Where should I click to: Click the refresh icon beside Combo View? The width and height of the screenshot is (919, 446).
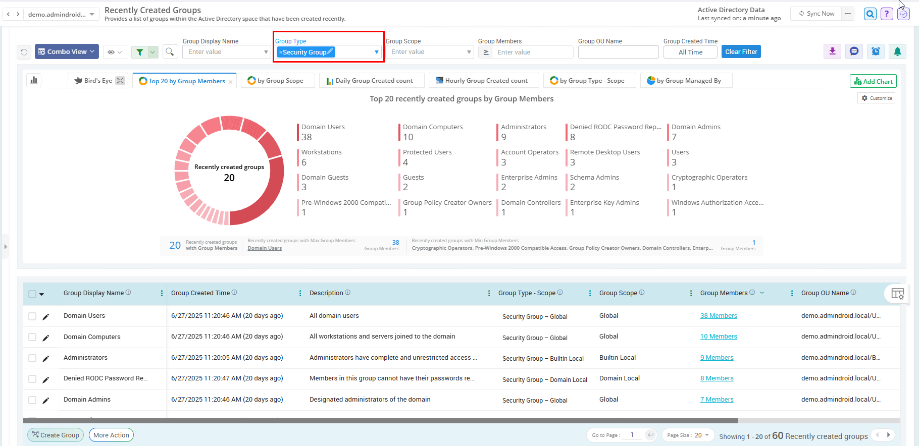[x=24, y=52]
